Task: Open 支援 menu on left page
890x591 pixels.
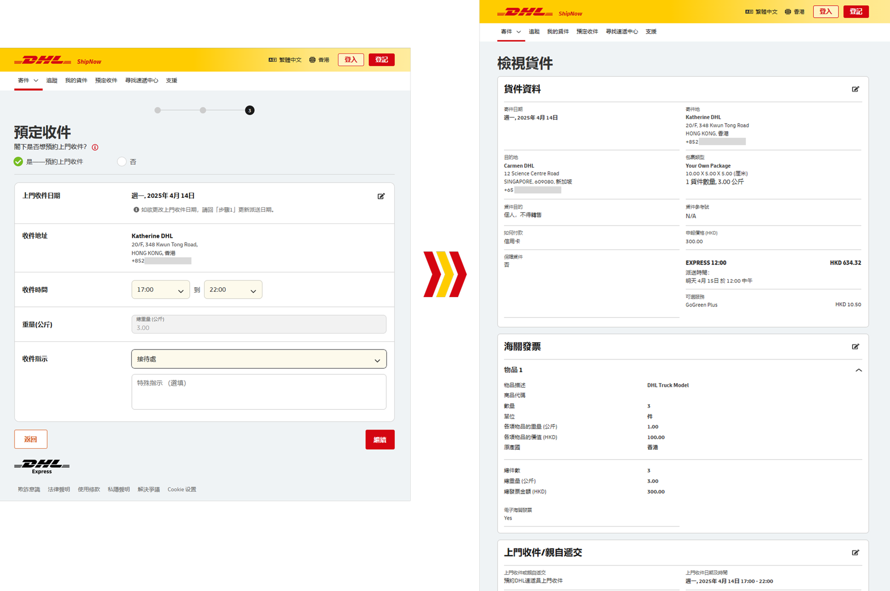Action: 171,80
